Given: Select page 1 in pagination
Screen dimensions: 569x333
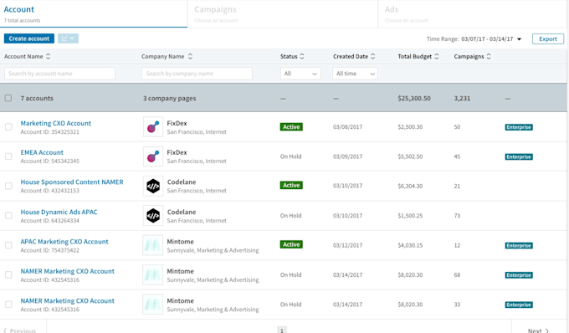Looking at the screenshot, I should [x=282, y=330].
